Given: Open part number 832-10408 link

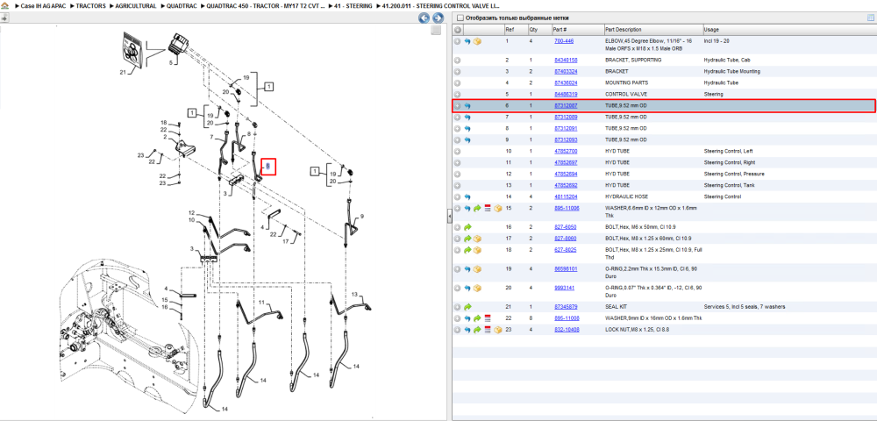Looking at the screenshot, I should [x=567, y=330].
